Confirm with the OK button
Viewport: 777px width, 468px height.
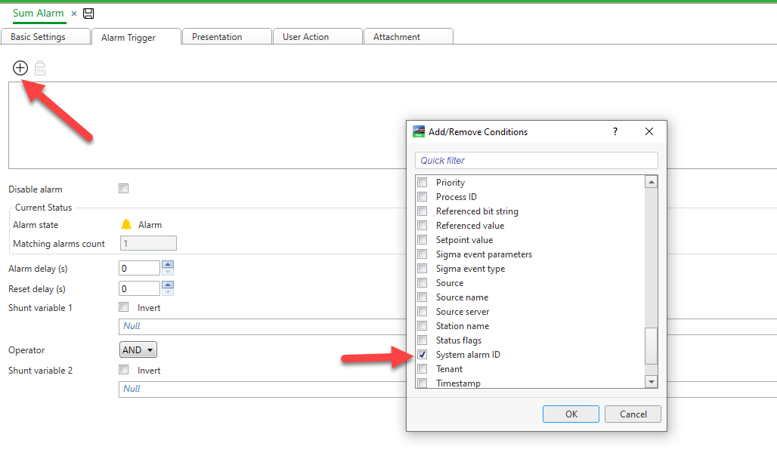(x=571, y=414)
